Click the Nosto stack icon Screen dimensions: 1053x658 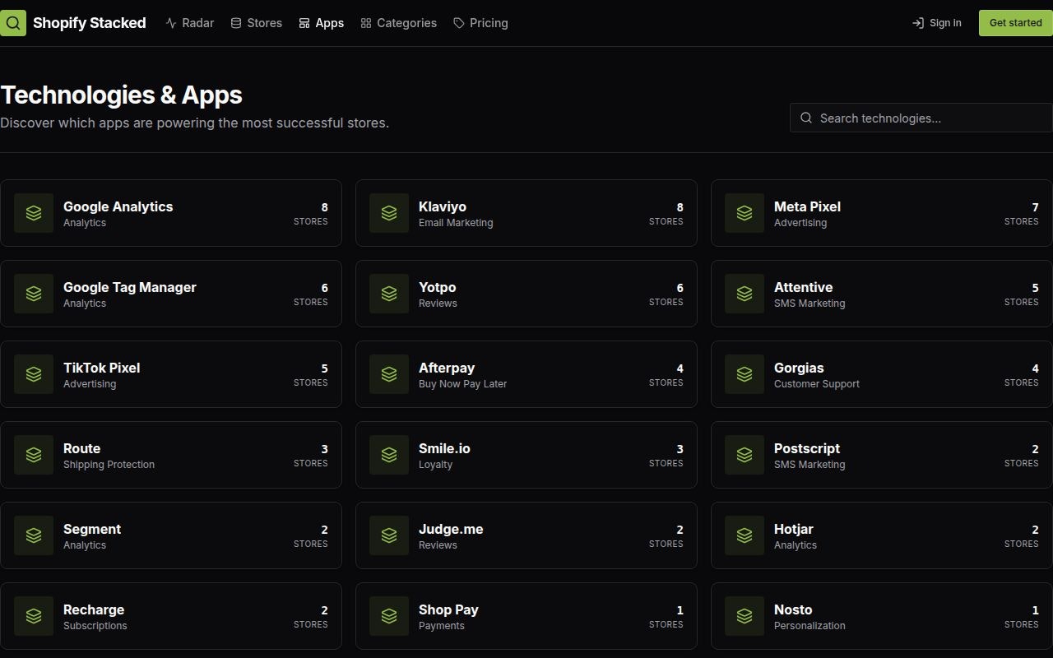tap(745, 616)
